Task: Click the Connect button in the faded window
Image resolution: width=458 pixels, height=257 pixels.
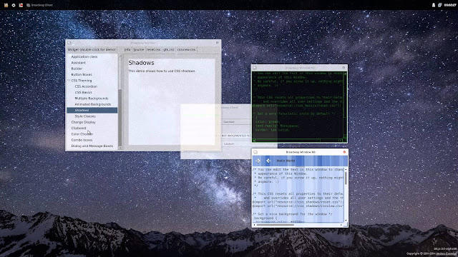Action: point(235,122)
